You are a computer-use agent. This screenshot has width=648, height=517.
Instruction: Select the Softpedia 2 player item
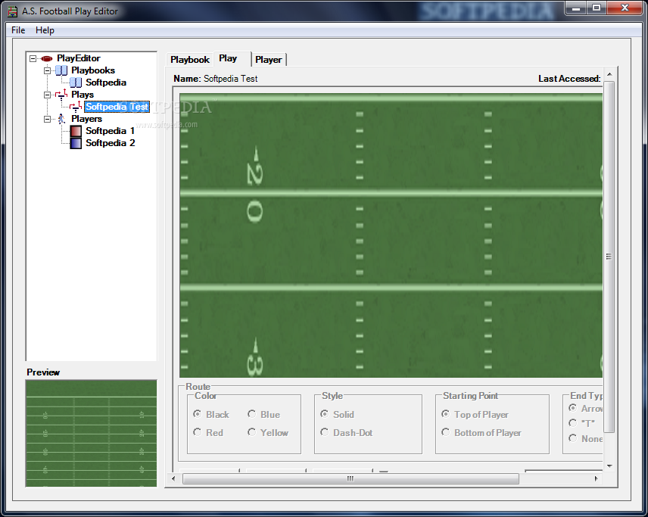coord(111,143)
